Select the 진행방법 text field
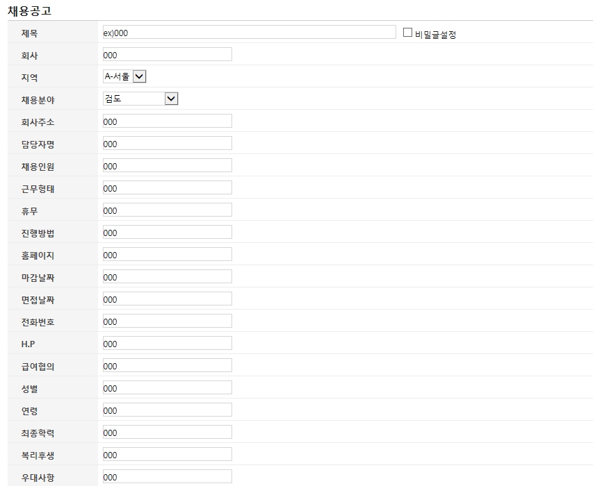This screenshot has width=593, height=486. pos(167,232)
